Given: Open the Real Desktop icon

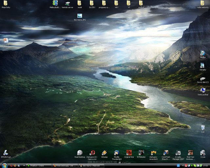Looking at the screenshot, I should 80,153.
